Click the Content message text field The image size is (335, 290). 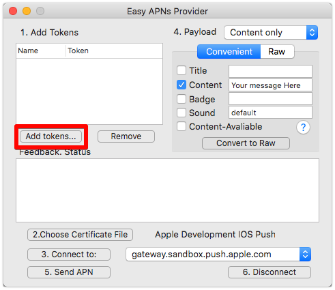tap(270, 85)
